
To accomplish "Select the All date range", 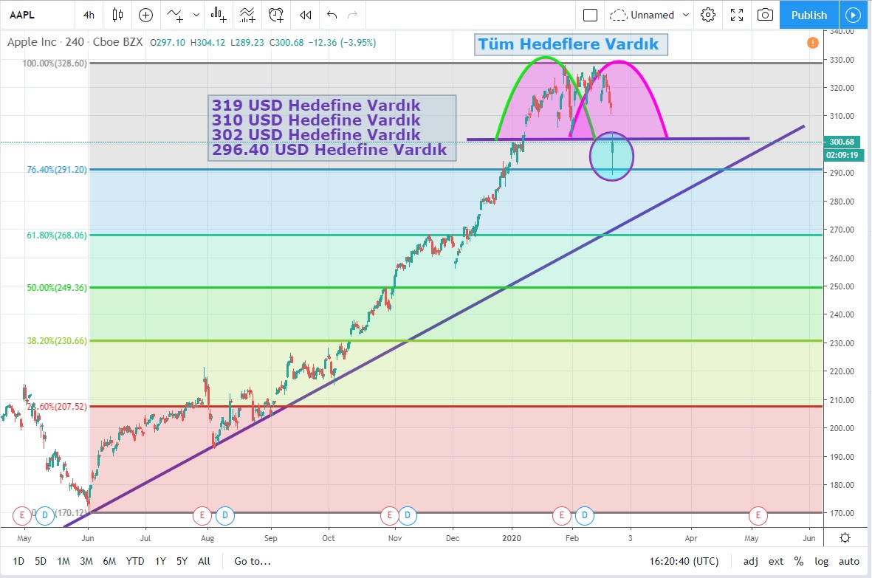I will click(x=204, y=561).
